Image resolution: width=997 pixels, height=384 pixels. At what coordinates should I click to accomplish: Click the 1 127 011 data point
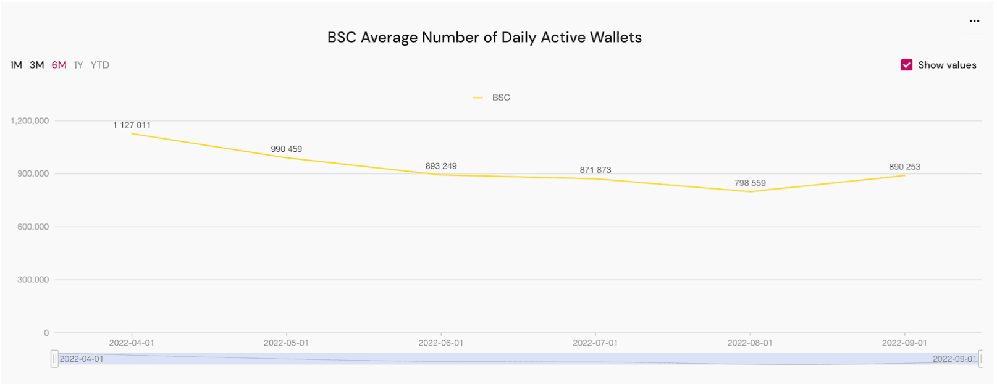pos(132,133)
